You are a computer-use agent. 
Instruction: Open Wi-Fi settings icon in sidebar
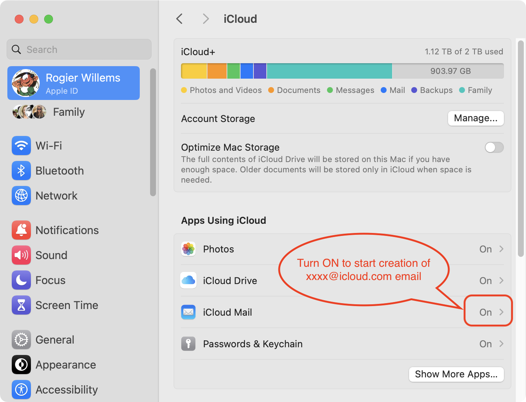coord(21,146)
